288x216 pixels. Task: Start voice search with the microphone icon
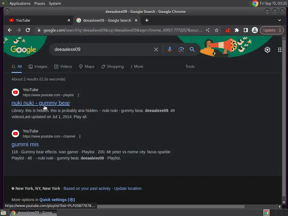coord(170,49)
